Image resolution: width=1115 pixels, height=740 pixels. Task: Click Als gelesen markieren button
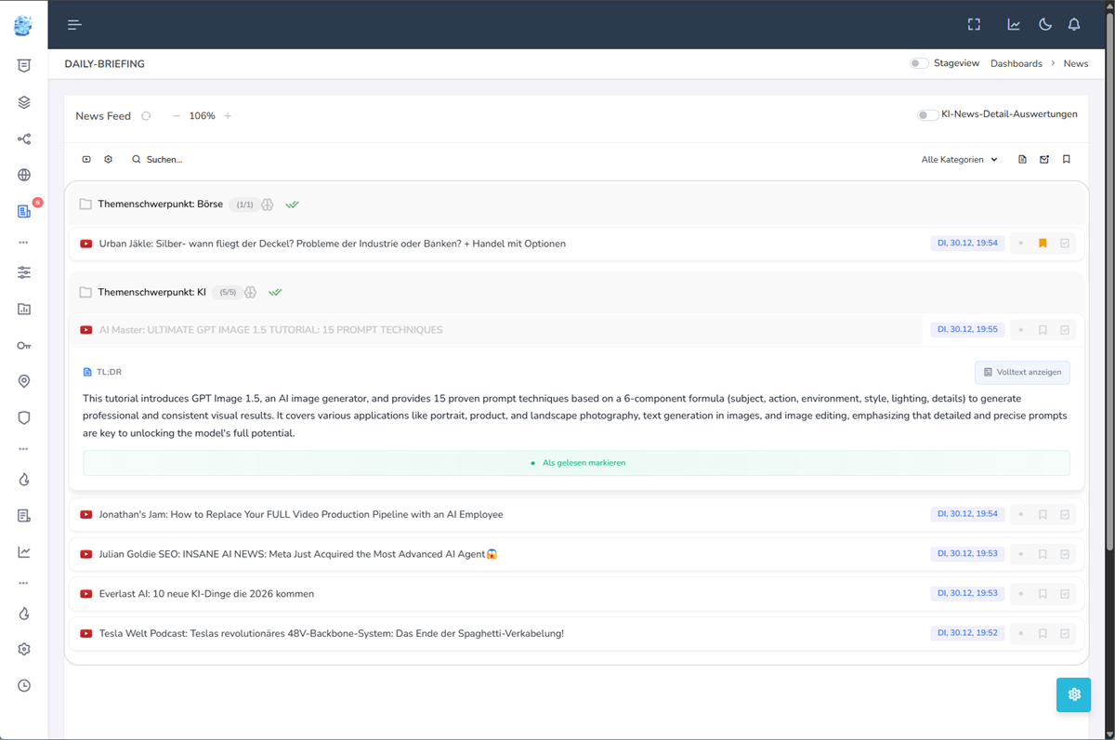(576, 463)
